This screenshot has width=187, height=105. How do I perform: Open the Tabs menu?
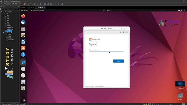[16, 4]
